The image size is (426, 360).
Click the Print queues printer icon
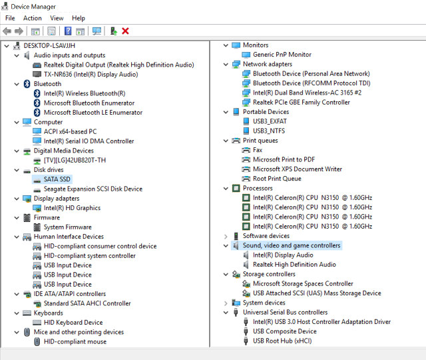(236, 141)
